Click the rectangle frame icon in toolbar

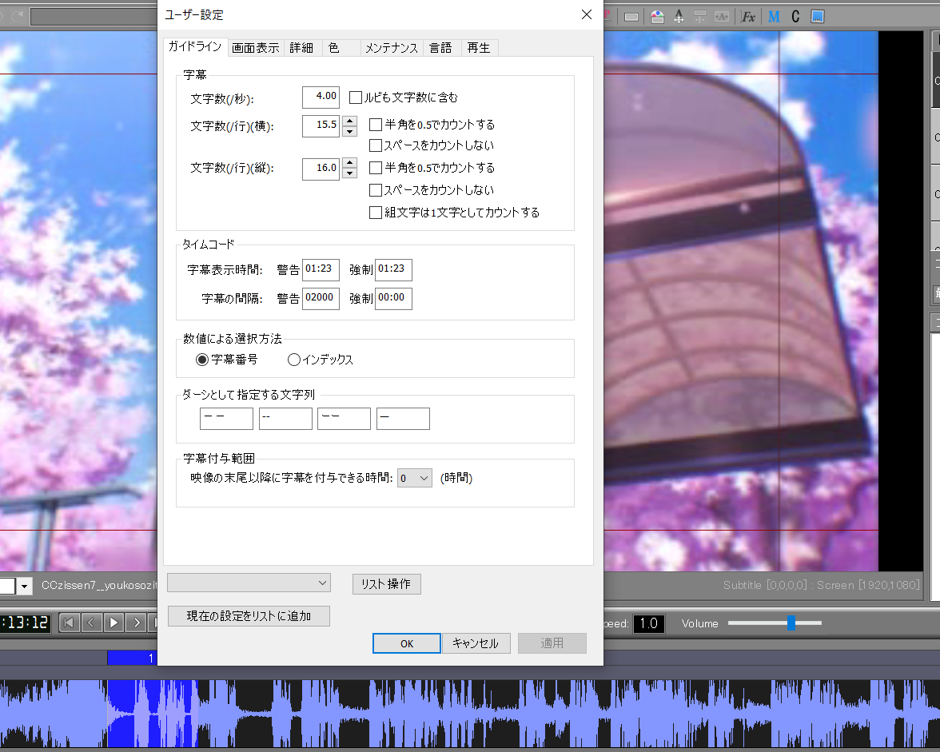pos(631,17)
